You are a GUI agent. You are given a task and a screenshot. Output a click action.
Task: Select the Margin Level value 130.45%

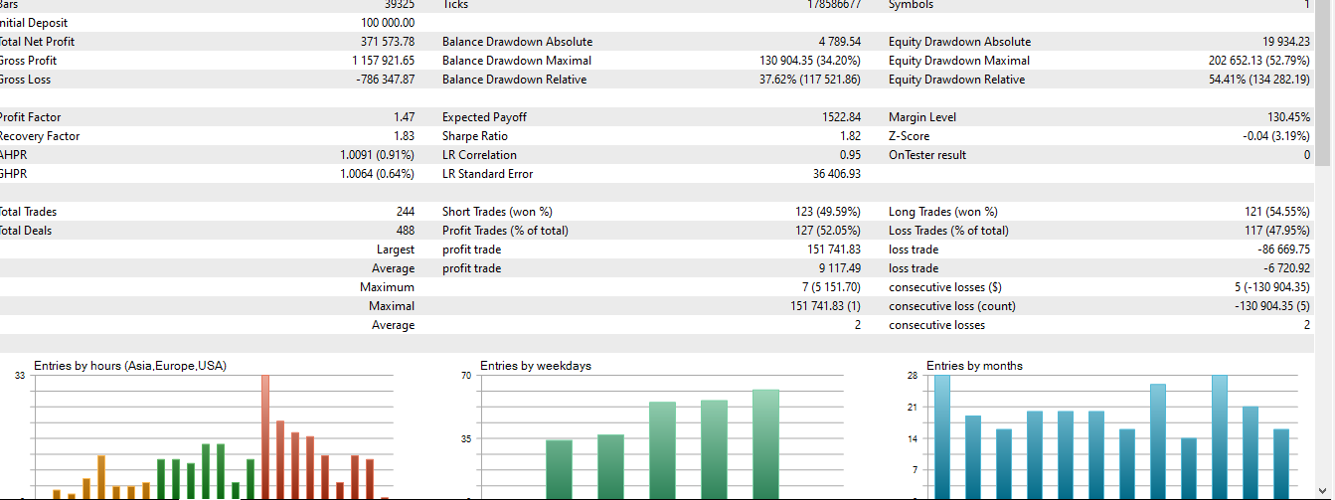[x=1289, y=117]
